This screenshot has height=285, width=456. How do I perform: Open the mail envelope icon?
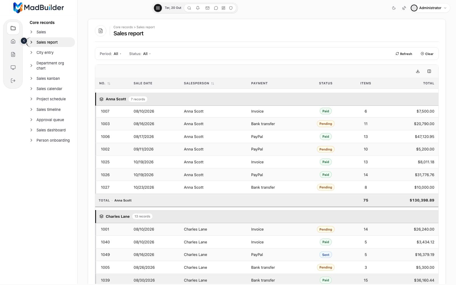207,8
